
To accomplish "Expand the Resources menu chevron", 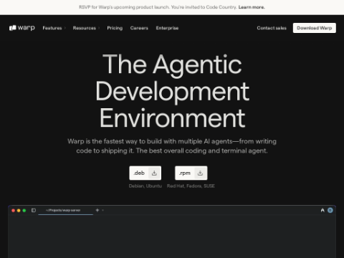I will coord(99,28).
